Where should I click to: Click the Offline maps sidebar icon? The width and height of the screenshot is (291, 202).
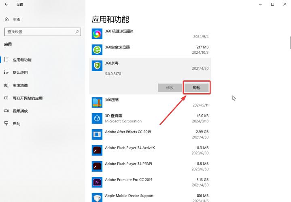[x=6, y=85]
